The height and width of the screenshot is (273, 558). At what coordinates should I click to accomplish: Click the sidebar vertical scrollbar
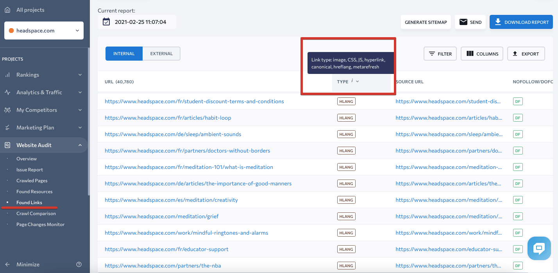pyautogui.click(x=89, y=121)
